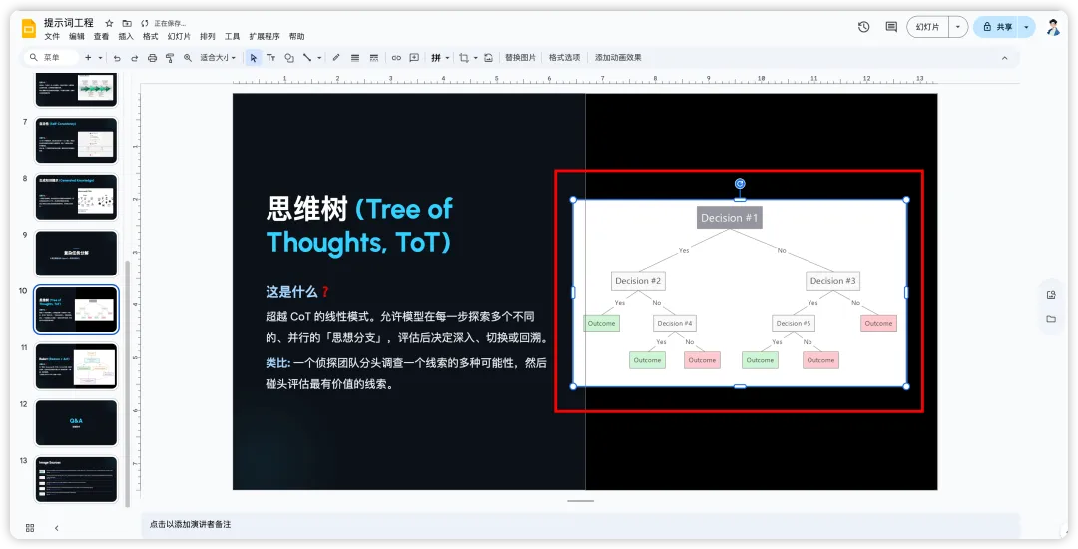This screenshot has height=549, width=1078.
Task: Select the paint format tool
Action: pos(170,58)
